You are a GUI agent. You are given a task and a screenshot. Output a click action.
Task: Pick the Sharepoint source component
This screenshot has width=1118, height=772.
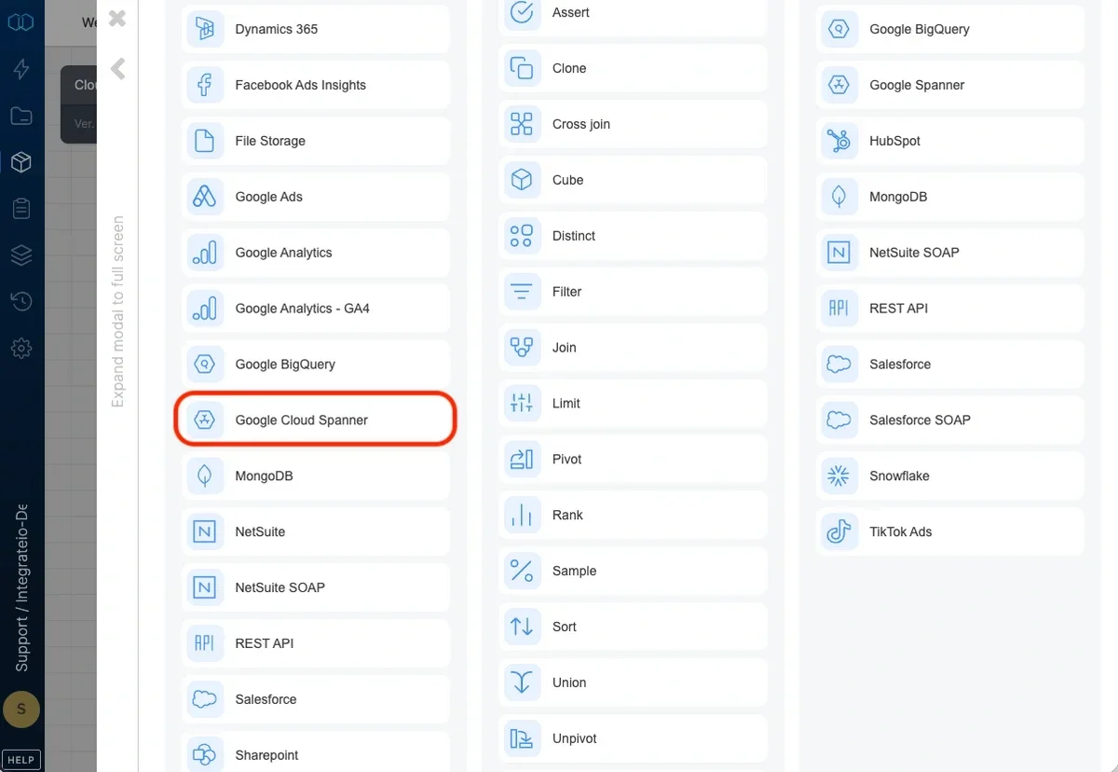[316, 752]
